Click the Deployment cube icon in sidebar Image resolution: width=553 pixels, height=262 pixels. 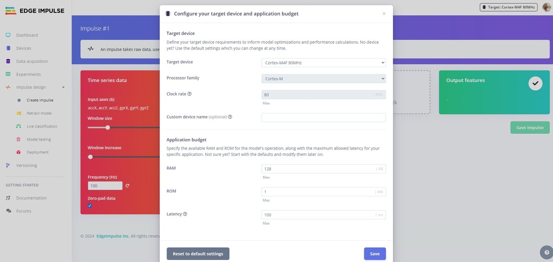click(x=19, y=152)
